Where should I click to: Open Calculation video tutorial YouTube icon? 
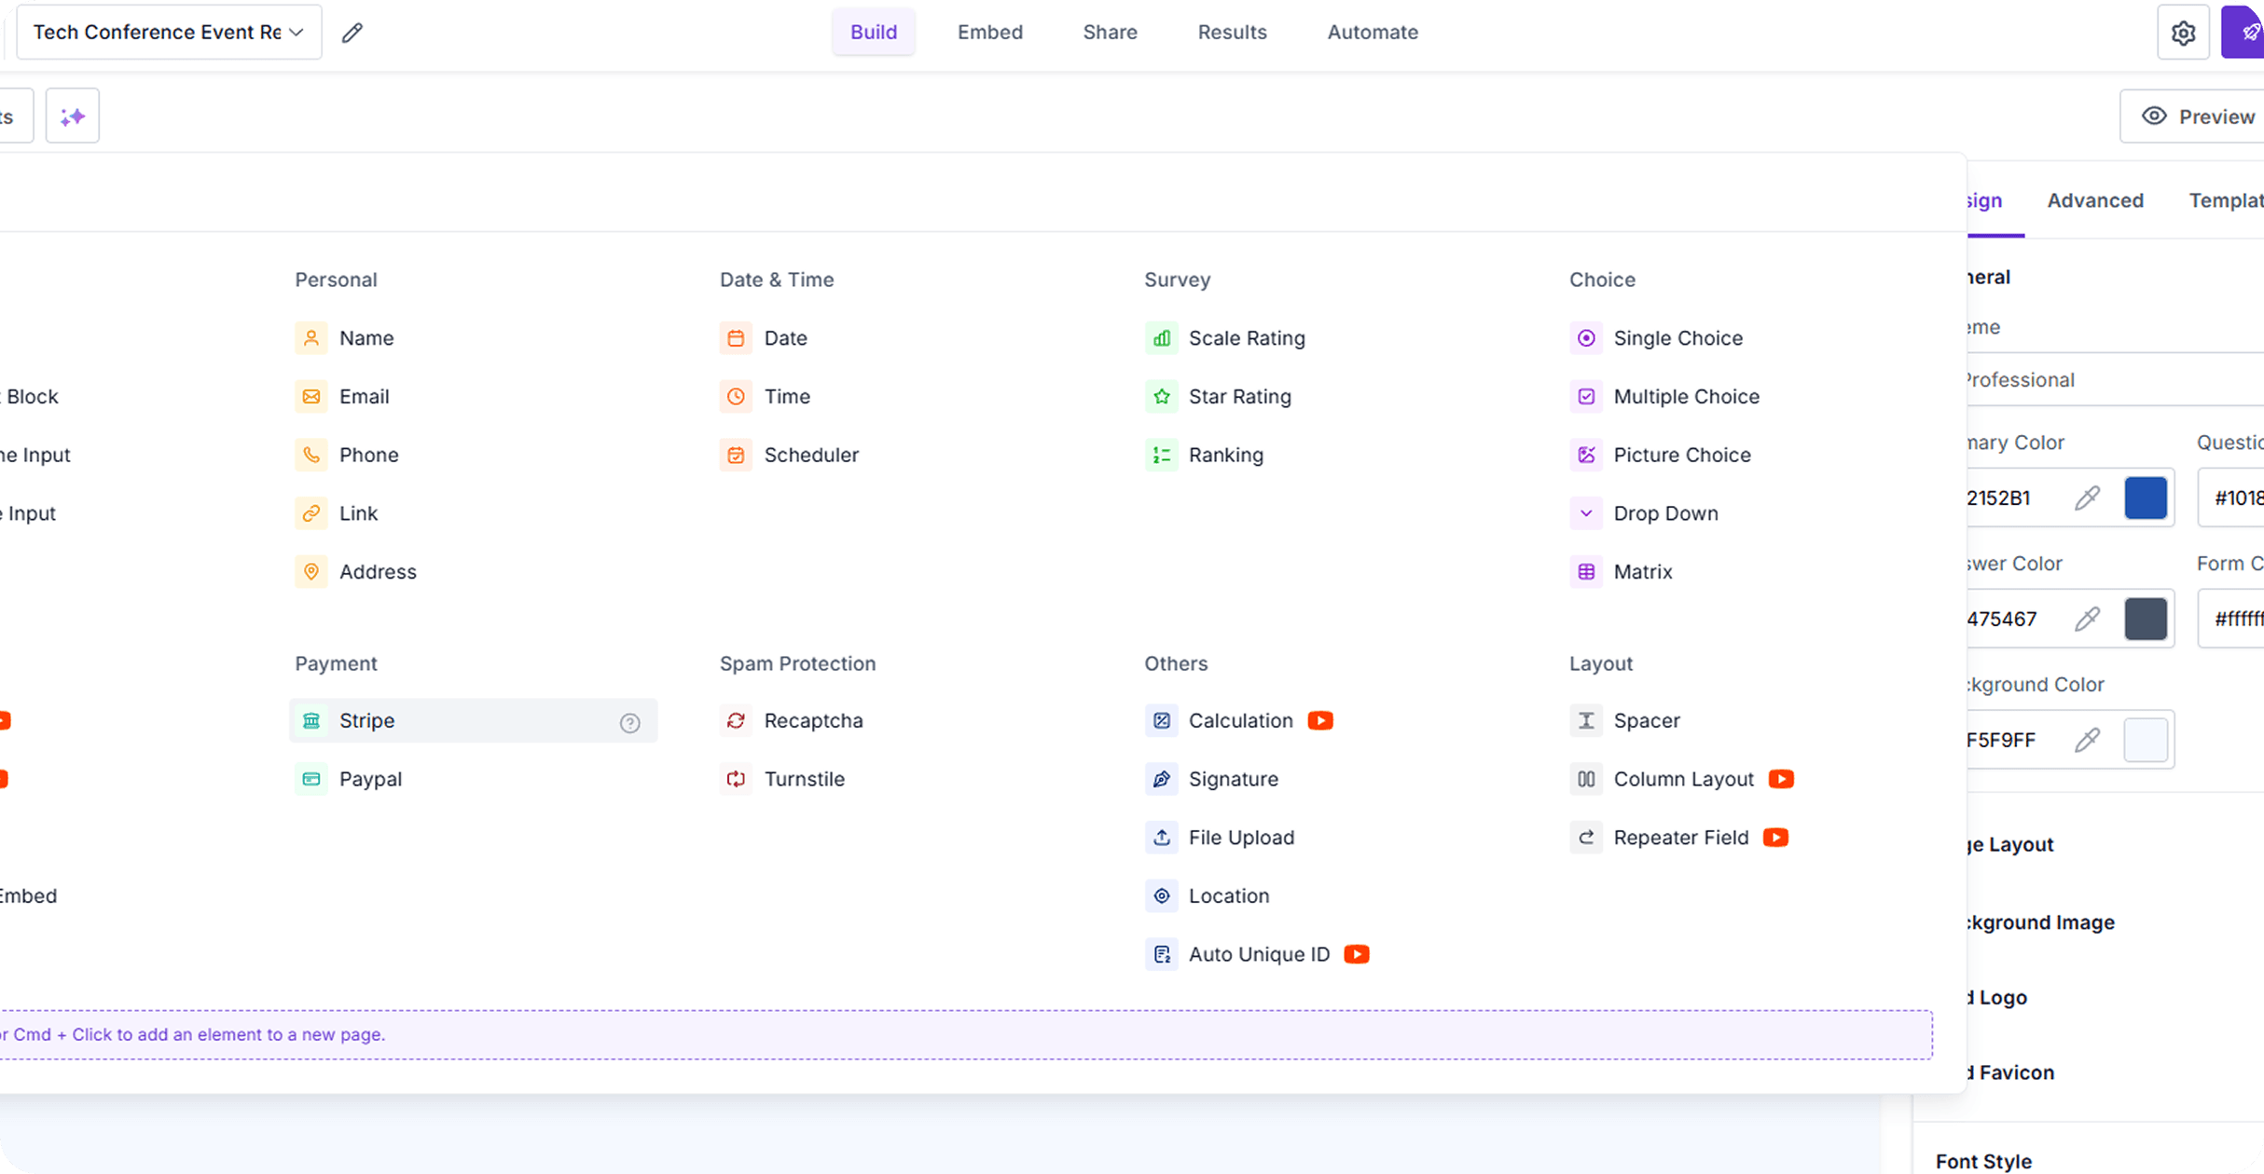1320,720
